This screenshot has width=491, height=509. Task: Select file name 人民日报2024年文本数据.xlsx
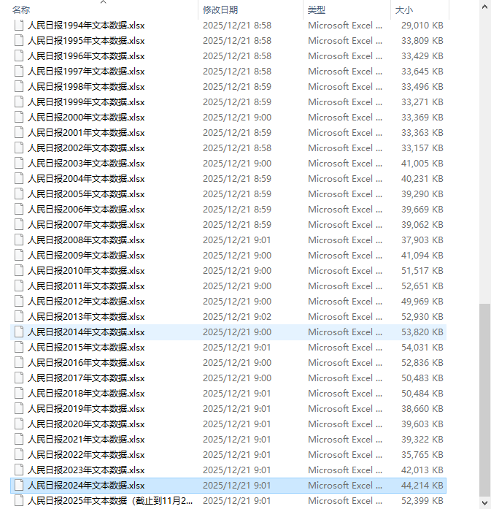point(86,486)
